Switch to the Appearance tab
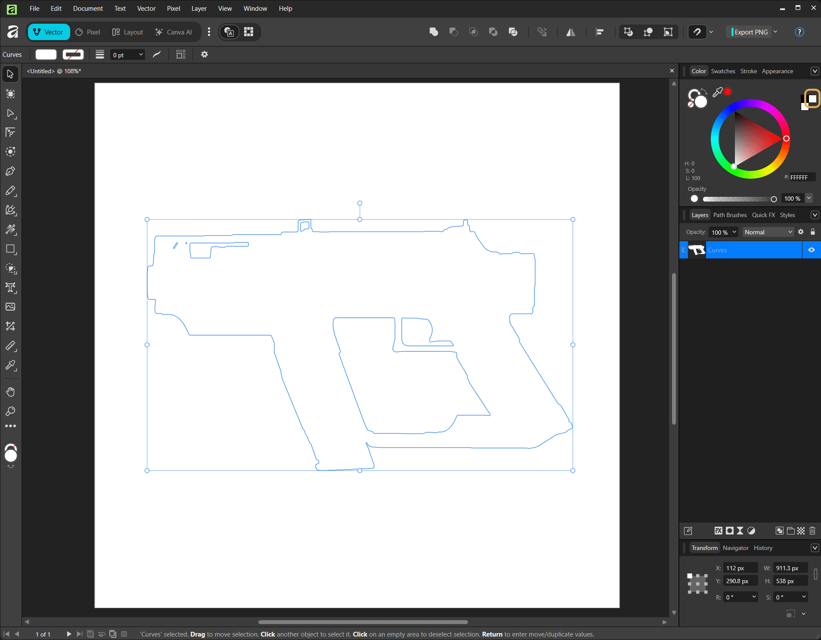The image size is (821, 640). (x=777, y=71)
